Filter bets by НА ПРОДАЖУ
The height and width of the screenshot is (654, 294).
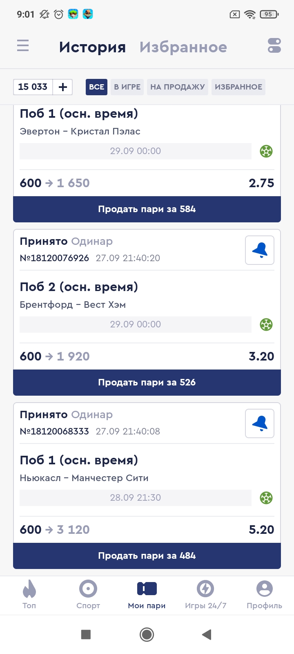[x=177, y=87]
